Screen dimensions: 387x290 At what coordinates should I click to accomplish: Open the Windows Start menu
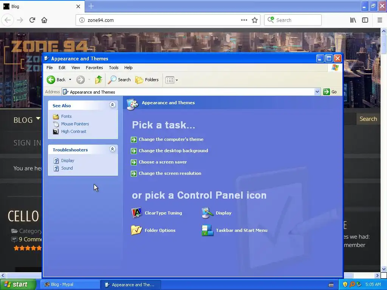pyautogui.click(x=18, y=284)
